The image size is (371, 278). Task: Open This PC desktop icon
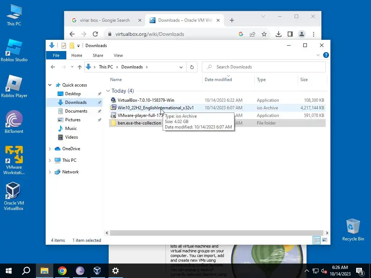14,14
